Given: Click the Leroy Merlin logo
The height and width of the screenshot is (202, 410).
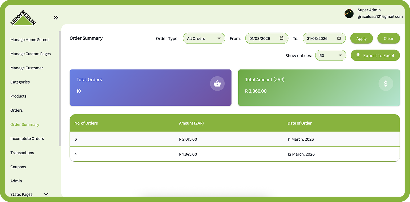Looking at the screenshot, I should 23,18.
